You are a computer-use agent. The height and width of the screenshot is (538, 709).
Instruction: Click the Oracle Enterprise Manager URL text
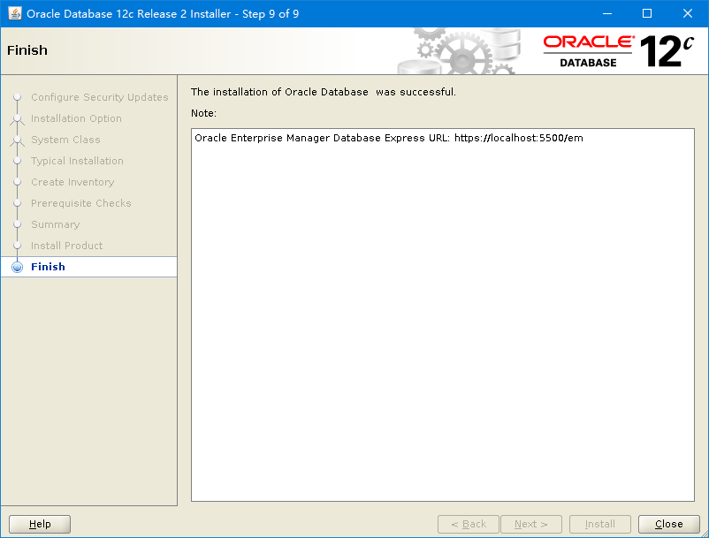pos(389,138)
